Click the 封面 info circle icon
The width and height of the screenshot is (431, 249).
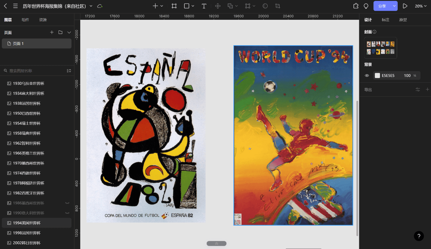375,32
